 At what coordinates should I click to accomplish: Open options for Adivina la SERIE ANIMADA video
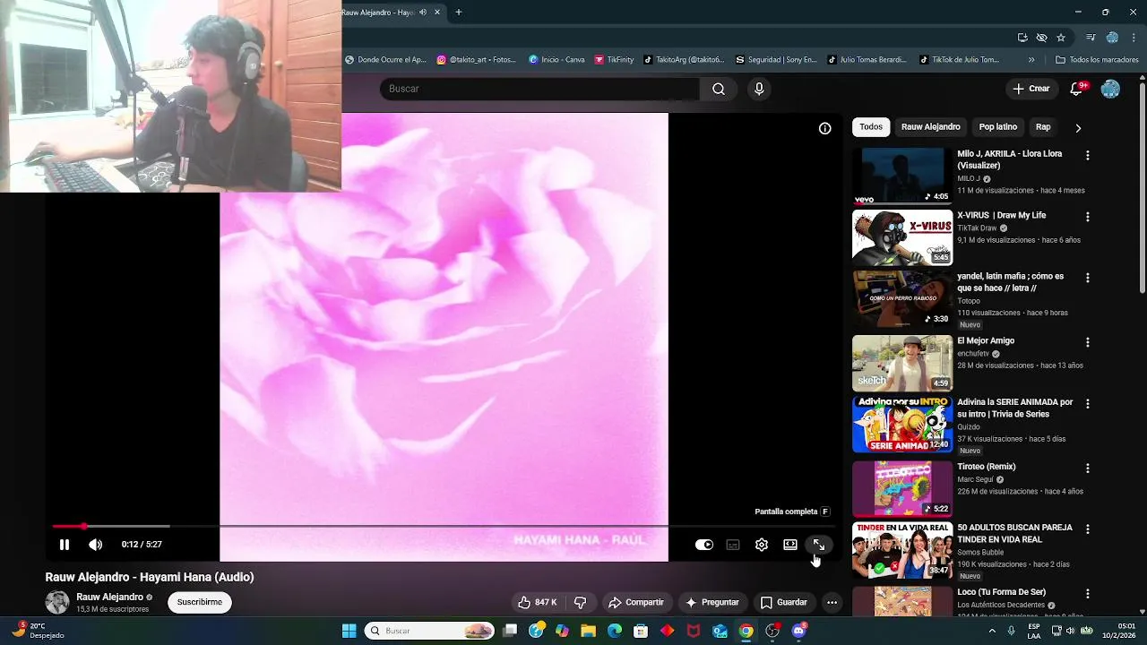(1088, 404)
